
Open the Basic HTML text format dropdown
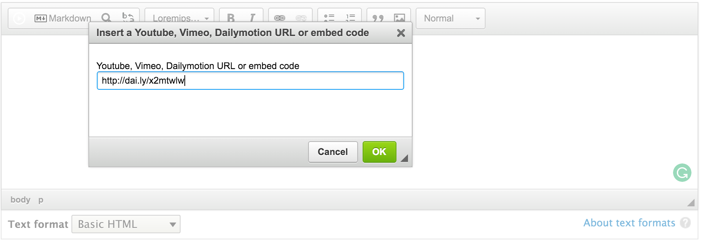pos(126,224)
